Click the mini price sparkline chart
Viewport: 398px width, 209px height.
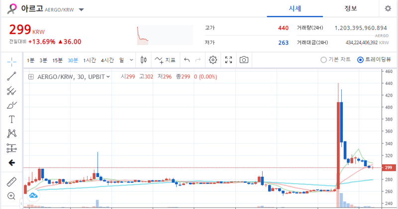(165, 35)
